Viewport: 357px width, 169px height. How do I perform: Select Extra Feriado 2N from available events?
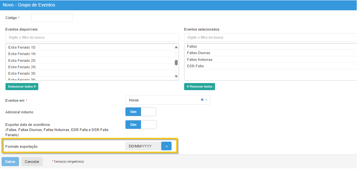22,67
